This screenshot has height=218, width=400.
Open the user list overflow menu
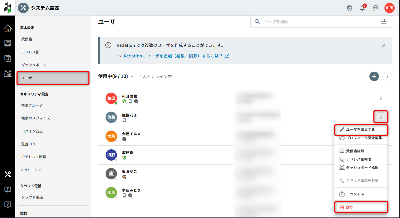pos(387,76)
